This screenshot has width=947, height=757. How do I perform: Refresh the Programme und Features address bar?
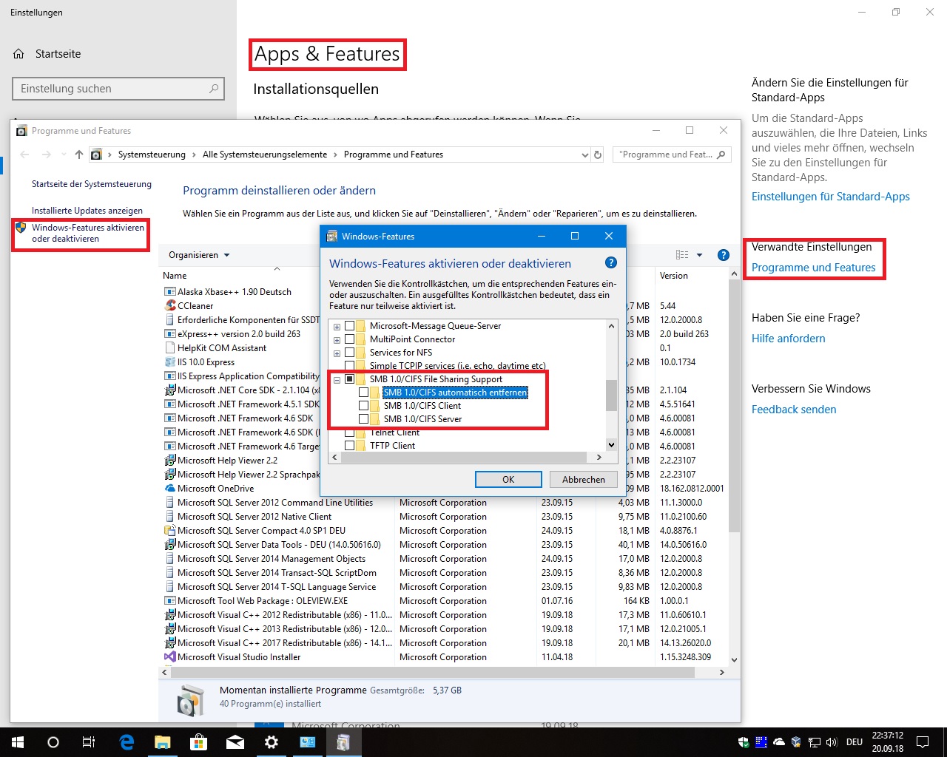click(x=598, y=155)
